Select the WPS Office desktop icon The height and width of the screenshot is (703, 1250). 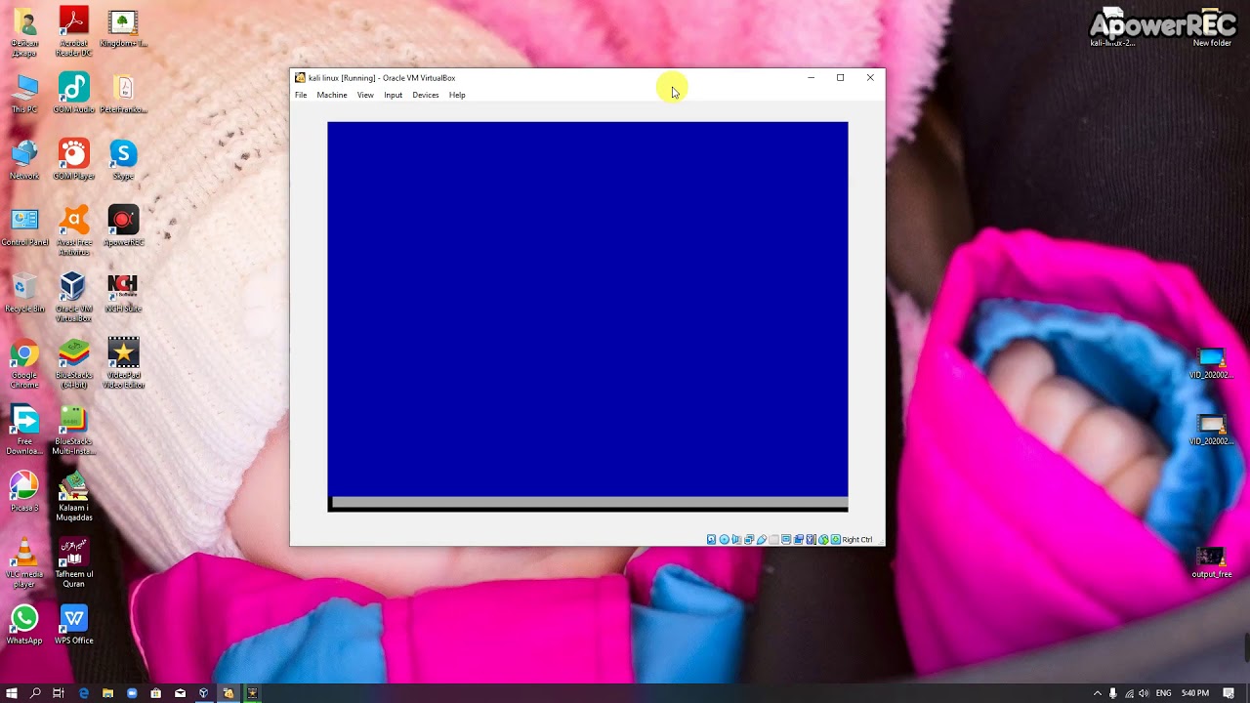(x=74, y=625)
